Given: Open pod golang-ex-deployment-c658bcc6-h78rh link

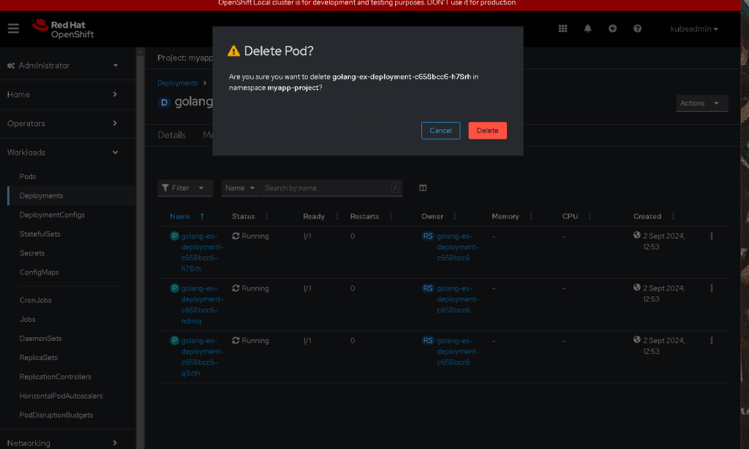Looking at the screenshot, I should (202, 252).
